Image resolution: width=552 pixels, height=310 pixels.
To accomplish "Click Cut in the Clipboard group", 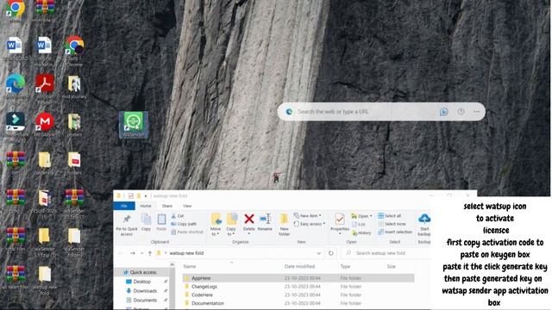I will point(178,216).
